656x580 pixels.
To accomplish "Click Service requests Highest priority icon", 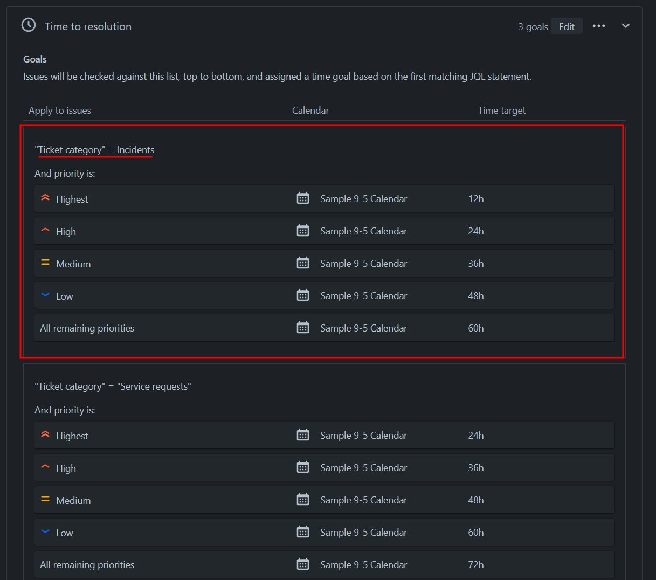I will 45,435.
